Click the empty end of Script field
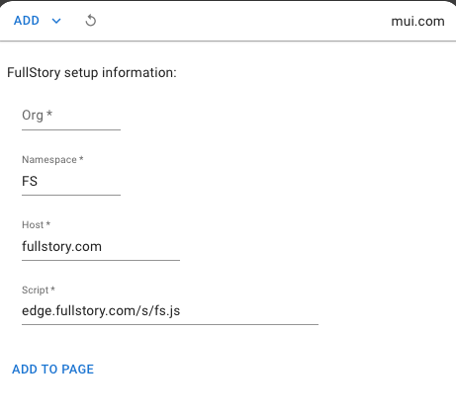This screenshot has height=416, width=456. 249,311
